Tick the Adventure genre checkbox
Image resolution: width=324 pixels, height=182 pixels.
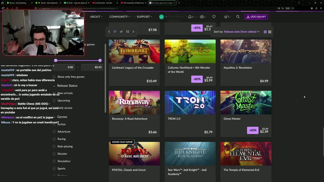[54, 132]
